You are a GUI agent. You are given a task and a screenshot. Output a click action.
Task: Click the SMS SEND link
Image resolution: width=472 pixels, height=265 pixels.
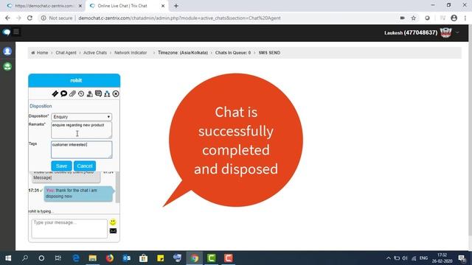tap(269, 52)
